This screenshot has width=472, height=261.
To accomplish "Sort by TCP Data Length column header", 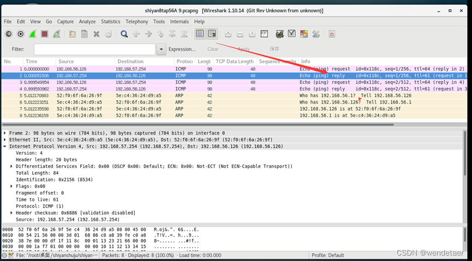I will pyautogui.click(x=235, y=62).
